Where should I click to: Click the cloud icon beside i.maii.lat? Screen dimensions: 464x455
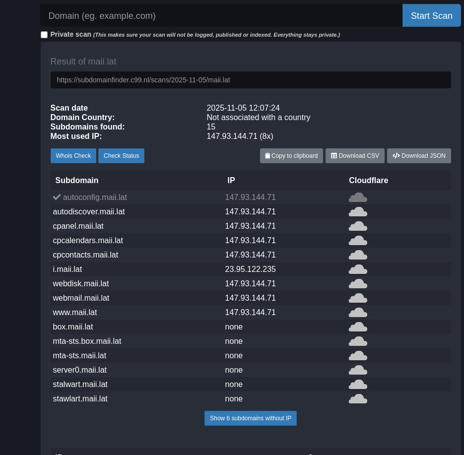(358, 269)
